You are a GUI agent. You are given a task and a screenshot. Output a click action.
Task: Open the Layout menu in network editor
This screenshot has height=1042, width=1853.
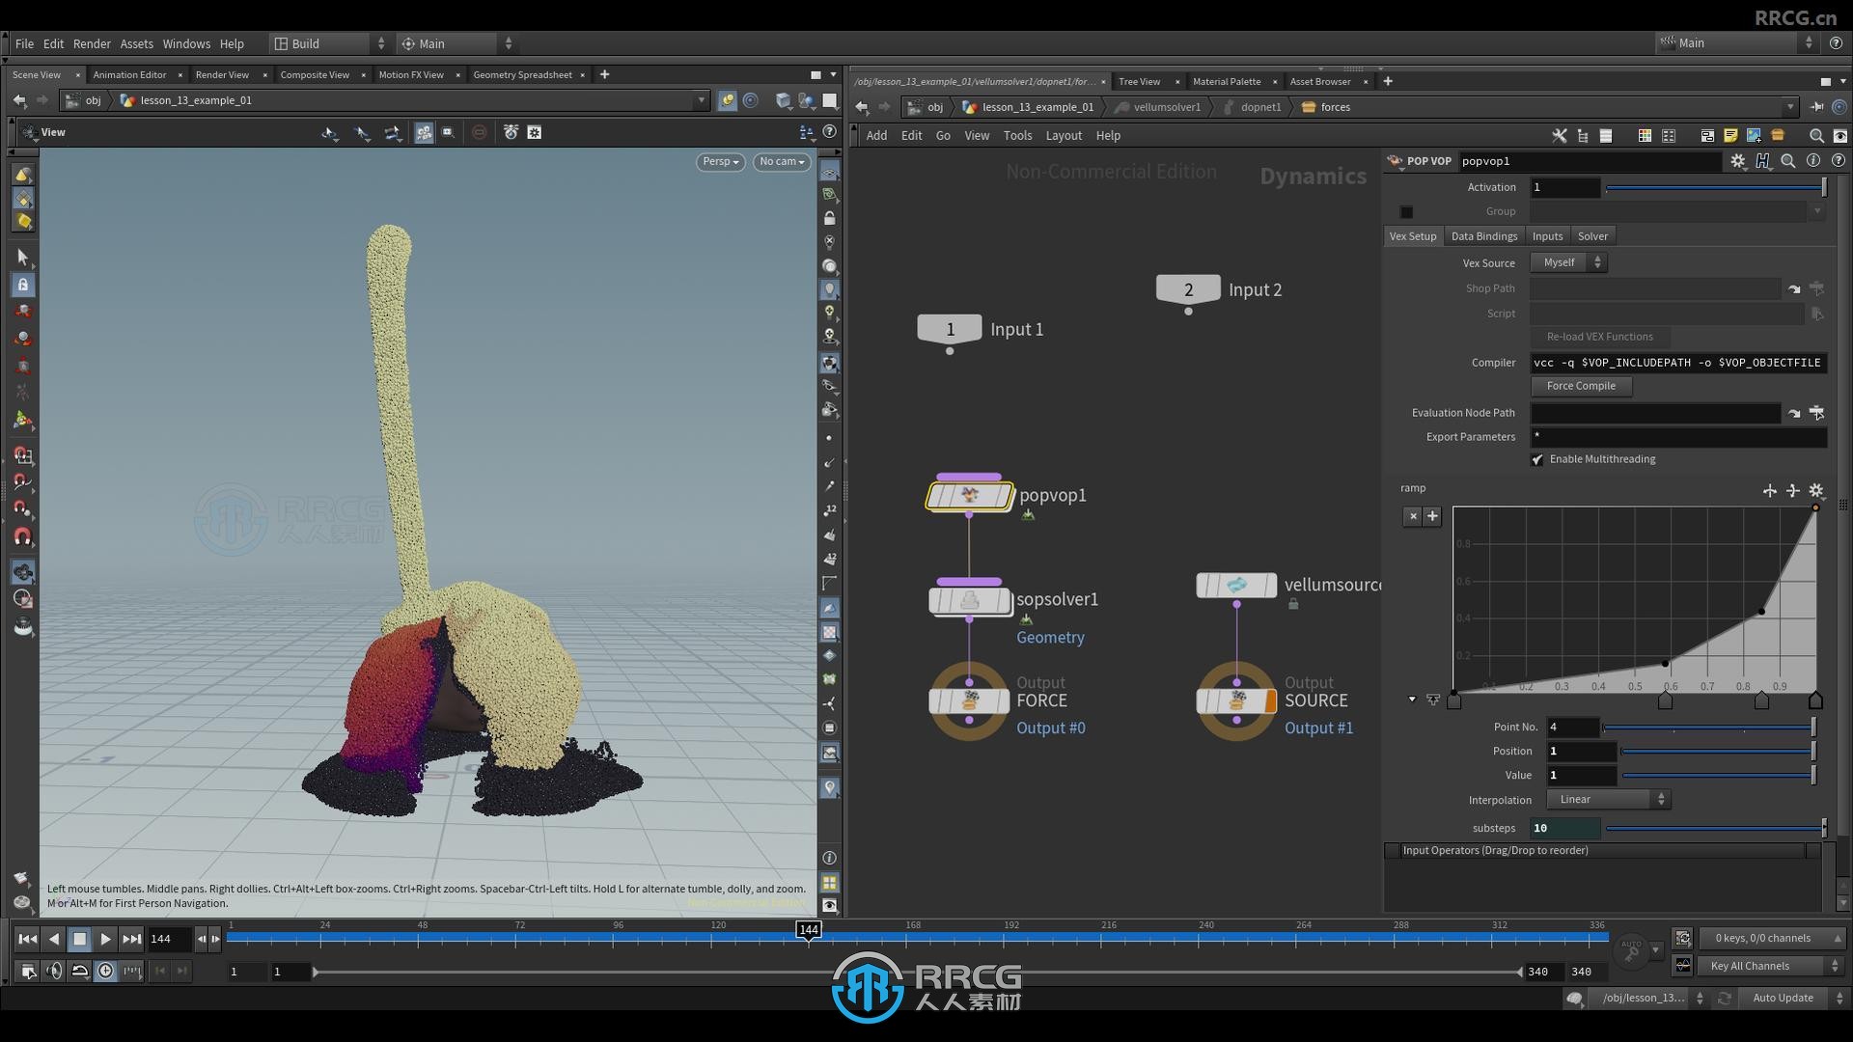tap(1064, 135)
